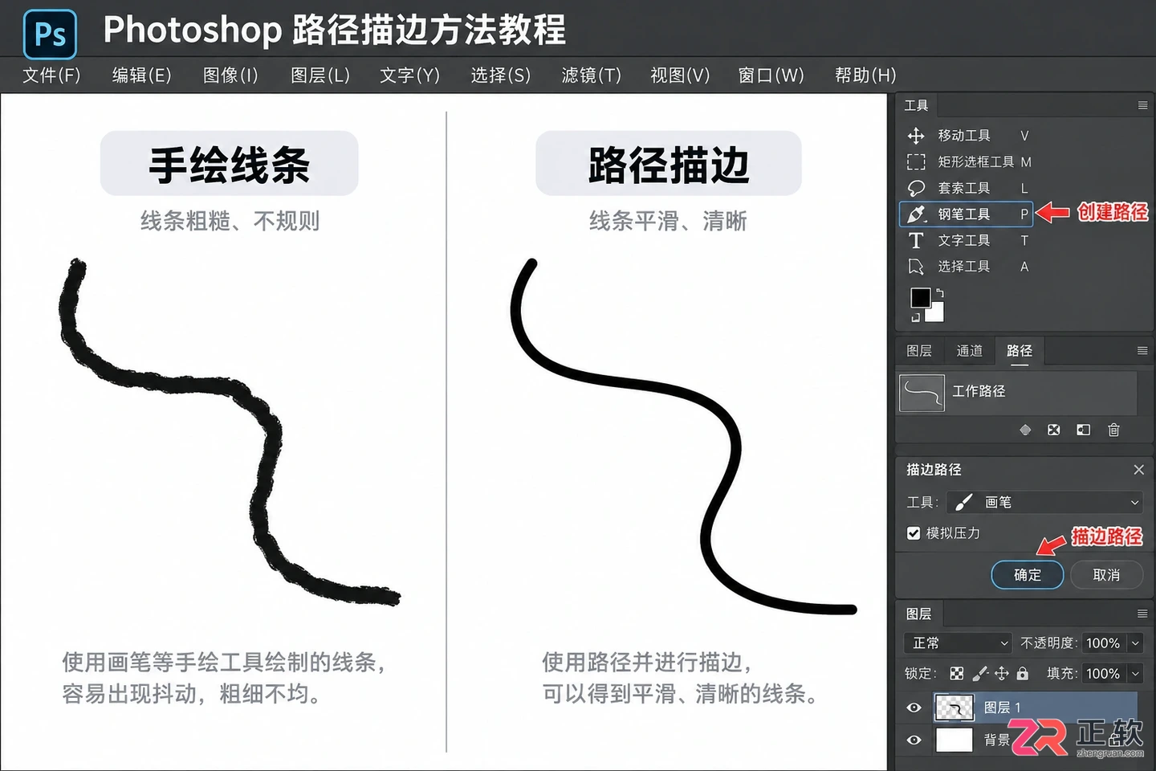Click the white background color swatch

(935, 312)
